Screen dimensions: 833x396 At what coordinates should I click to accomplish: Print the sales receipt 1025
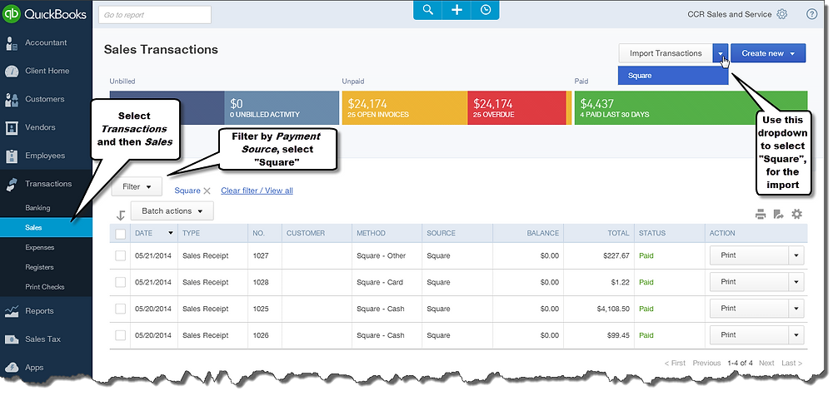(749, 309)
